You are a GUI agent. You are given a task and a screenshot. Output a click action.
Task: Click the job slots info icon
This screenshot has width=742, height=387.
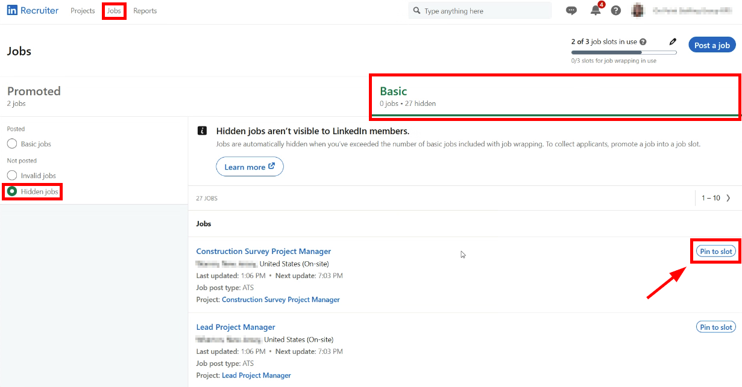[x=643, y=42]
